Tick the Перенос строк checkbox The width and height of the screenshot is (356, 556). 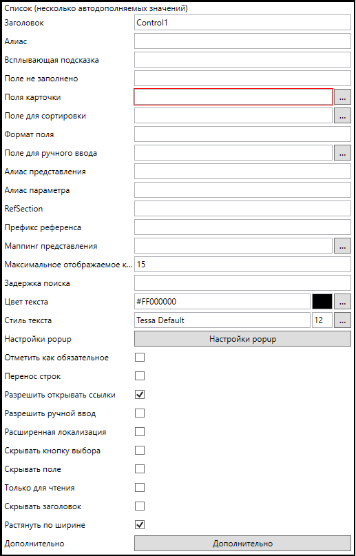tap(140, 376)
